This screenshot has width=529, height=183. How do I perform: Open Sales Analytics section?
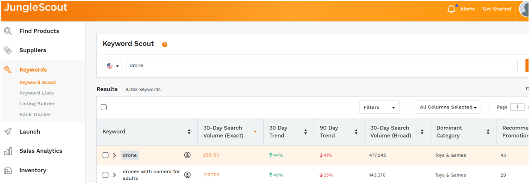coord(41,151)
